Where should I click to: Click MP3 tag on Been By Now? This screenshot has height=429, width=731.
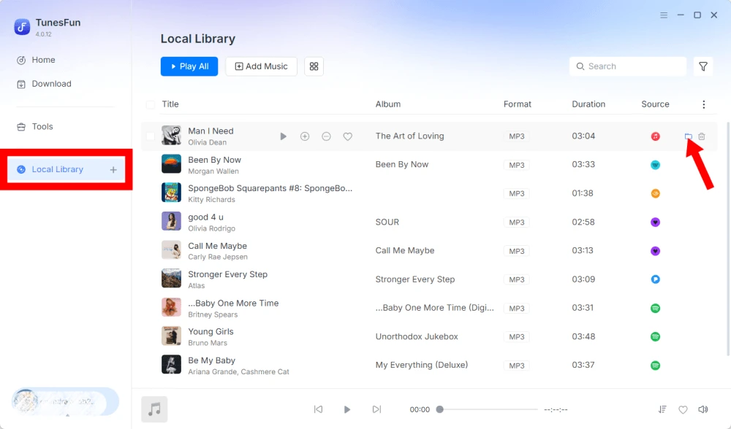[x=517, y=165]
